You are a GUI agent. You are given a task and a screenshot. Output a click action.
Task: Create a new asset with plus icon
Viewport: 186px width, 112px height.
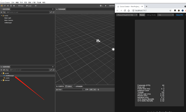click(x=1, y=70)
